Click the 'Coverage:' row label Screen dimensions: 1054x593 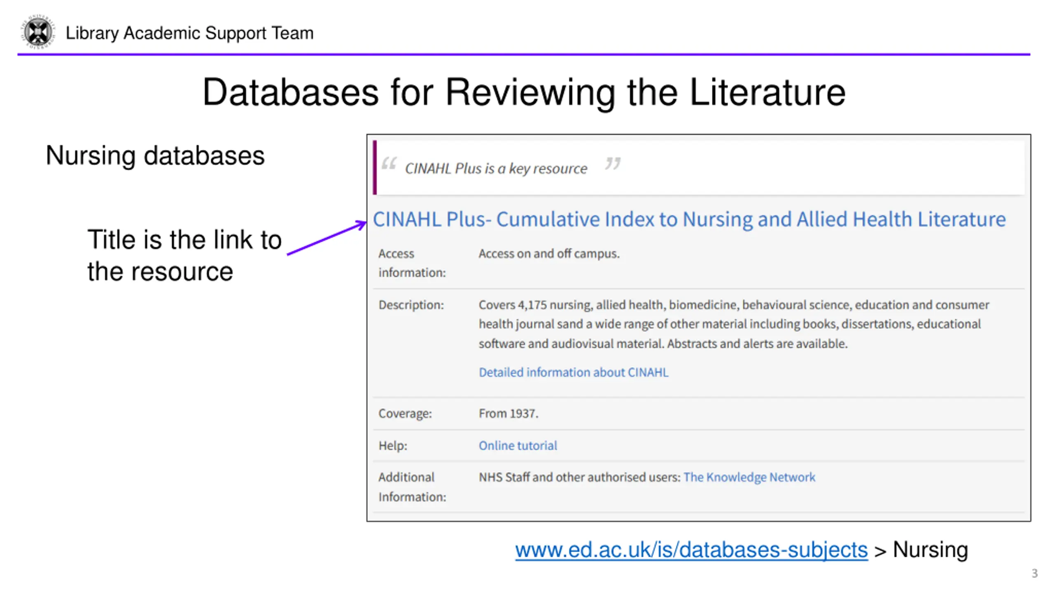tap(405, 413)
